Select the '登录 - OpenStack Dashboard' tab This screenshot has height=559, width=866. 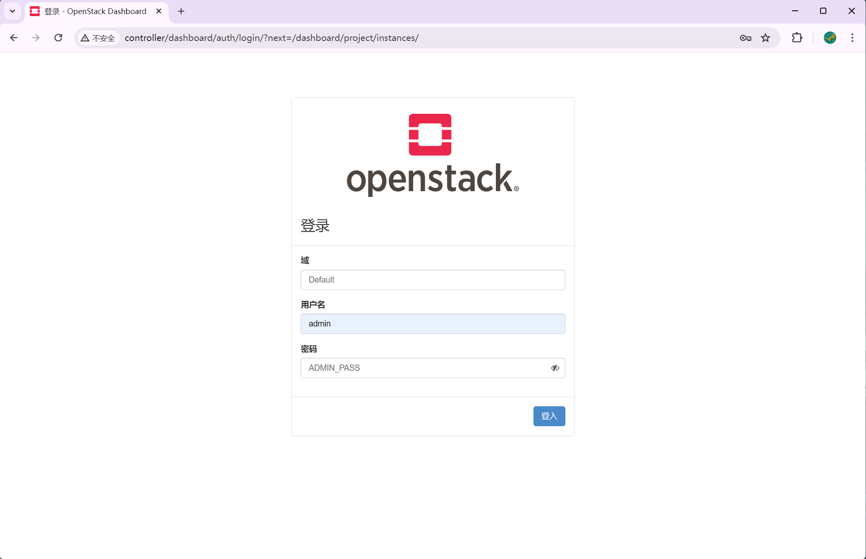click(97, 12)
